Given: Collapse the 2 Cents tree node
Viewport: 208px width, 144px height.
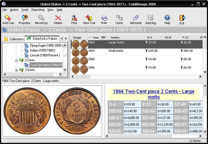Looking at the screenshot, I should click(x=16, y=60).
